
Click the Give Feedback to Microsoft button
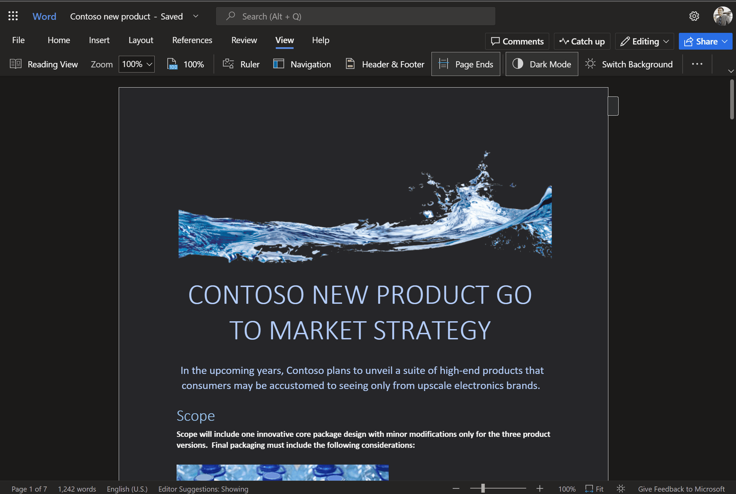tap(681, 488)
